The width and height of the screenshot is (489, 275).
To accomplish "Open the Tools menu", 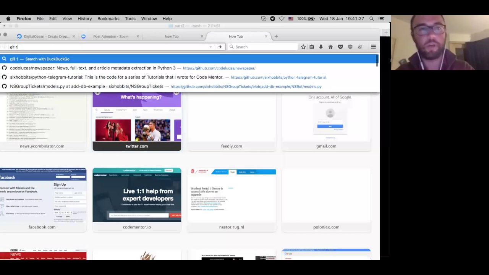I will [130, 18].
